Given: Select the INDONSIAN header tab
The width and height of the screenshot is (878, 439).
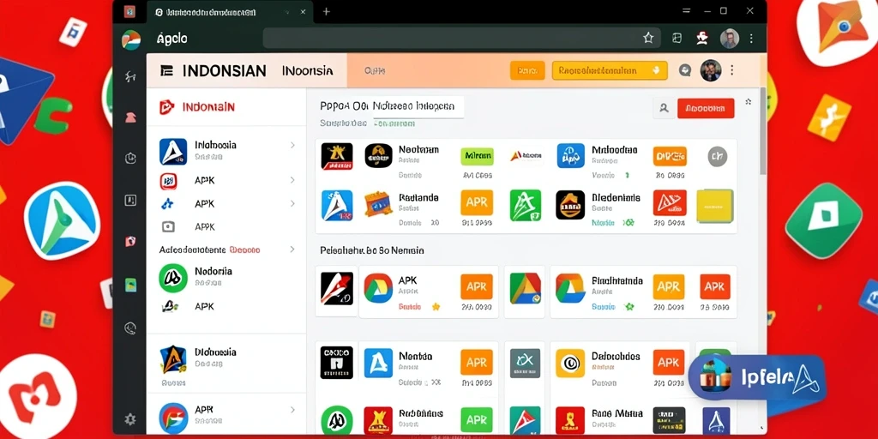Looking at the screenshot, I should click(x=224, y=71).
